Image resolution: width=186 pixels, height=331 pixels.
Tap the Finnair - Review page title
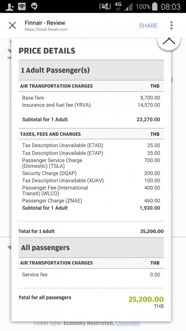pyautogui.click(x=45, y=23)
